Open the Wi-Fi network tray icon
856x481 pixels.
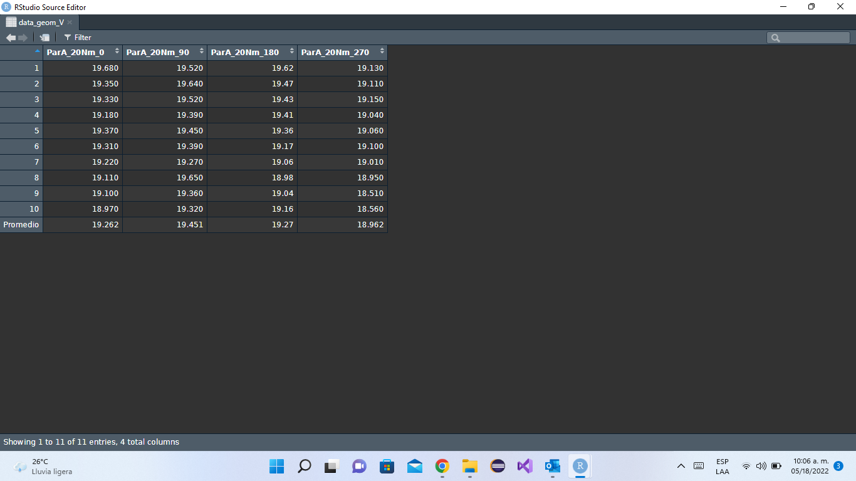pos(746,466)
